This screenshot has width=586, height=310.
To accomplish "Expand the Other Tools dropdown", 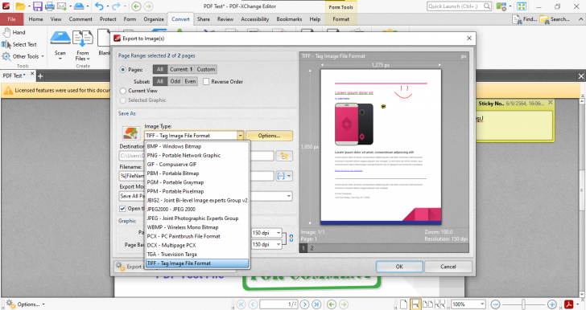I will point(43,57).
